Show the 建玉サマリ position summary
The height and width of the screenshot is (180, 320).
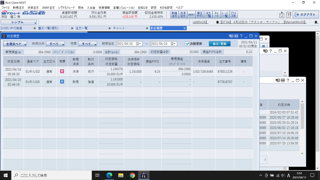(x=200, y=15)
